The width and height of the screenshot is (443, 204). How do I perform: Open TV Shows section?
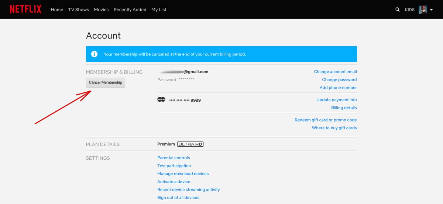(79, 10)
